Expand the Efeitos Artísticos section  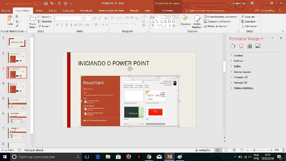[243, 88]
